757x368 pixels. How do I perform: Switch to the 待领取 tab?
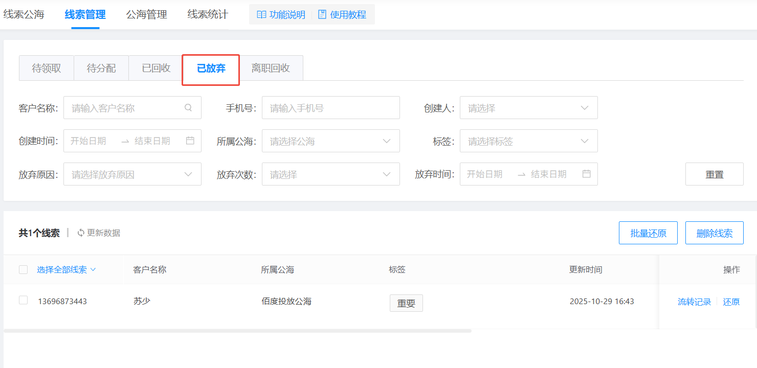pos(47,68)
